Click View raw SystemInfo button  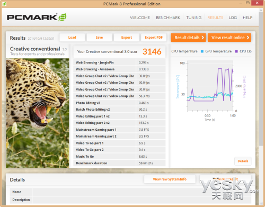tap(170, 179)
